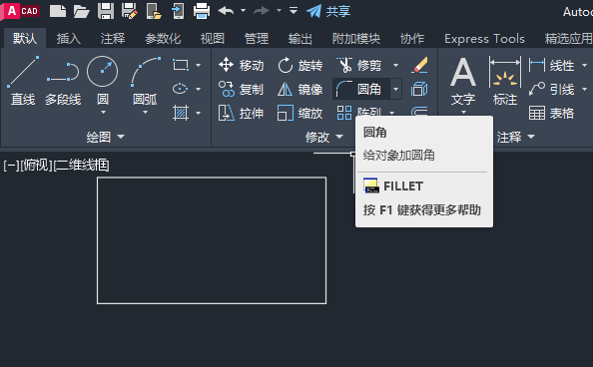Save to Web and Mobile icon
This screenshot has height=367, width=593.
point(178,11)
